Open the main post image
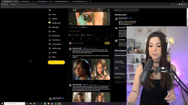The height and width of the screenshot is (105, 188). click(89, 18)
